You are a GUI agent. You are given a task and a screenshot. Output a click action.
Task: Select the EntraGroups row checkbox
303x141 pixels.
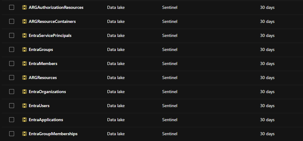click(12, 50)
